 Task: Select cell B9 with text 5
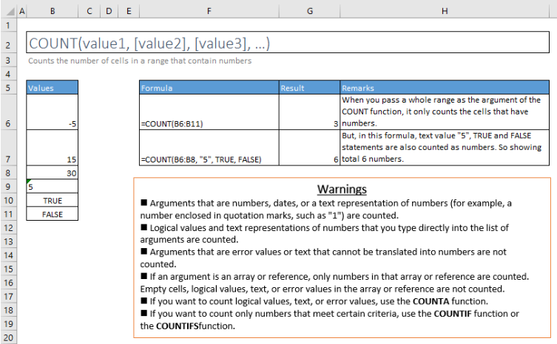(53, 187)
